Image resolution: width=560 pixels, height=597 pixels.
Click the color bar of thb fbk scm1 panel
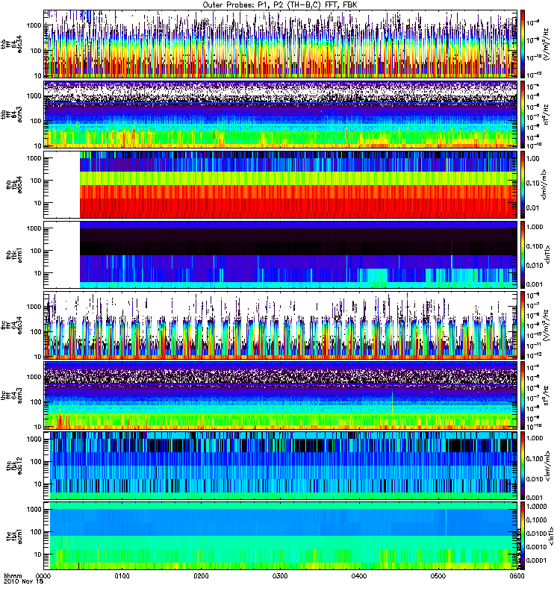point(523,255)
